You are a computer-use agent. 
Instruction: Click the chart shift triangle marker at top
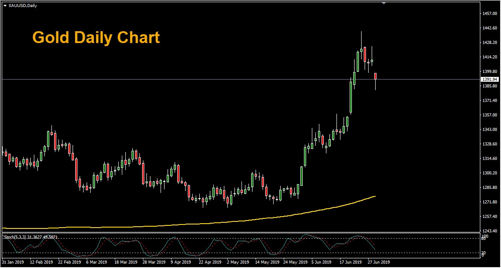pos(384,3)
